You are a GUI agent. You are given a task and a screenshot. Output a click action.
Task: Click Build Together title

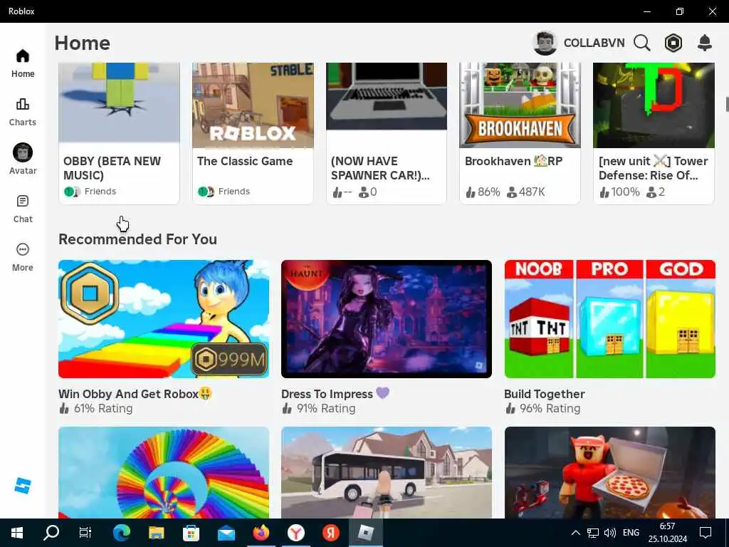(545, 393)
